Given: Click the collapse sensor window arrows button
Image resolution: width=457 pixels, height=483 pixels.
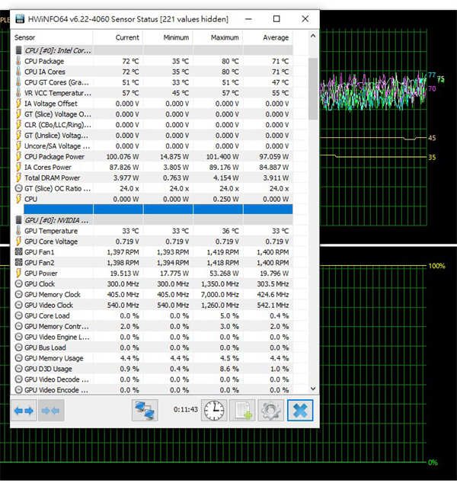Looking at the screenshot, I should [x=51, y=411].
